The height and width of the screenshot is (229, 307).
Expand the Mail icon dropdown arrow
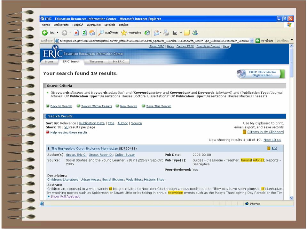coord(161,33)
